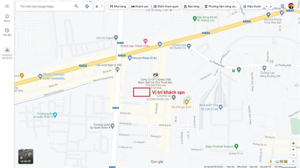Show more category chips with right arrow

point(270,6)
